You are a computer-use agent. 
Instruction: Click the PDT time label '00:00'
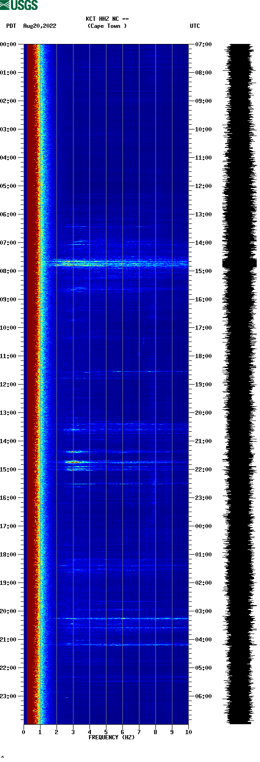[8, 44]
